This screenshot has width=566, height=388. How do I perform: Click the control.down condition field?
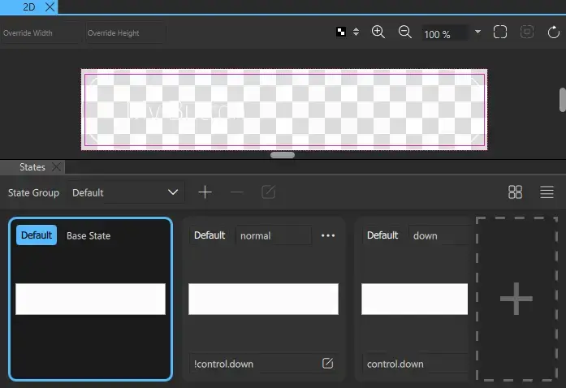click(416, 364)
